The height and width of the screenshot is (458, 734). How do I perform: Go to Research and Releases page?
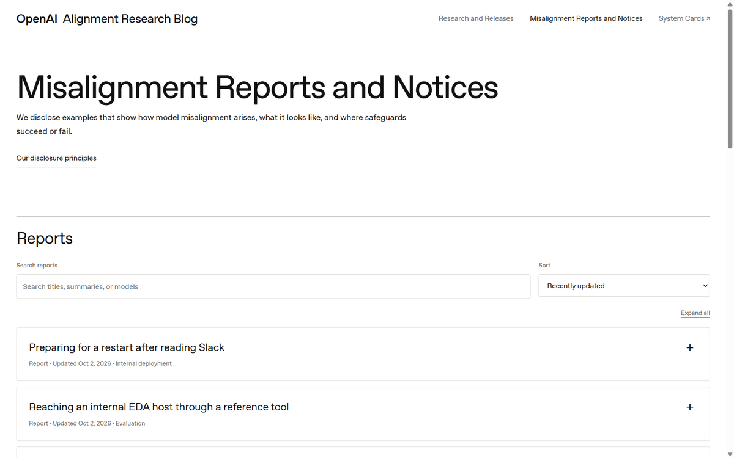(476, 18)
